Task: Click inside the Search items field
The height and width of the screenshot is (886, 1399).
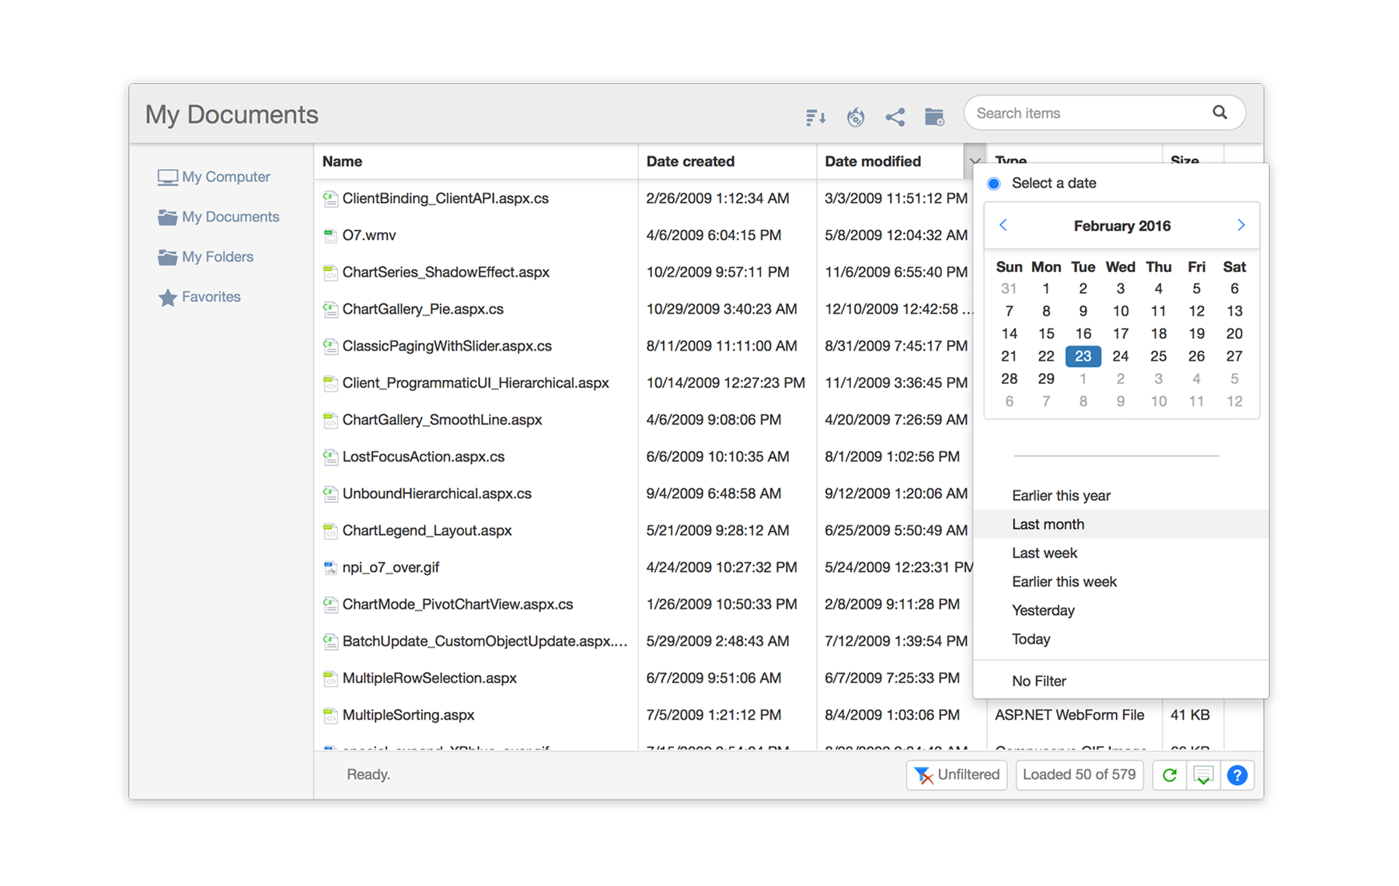Action: point(1088,113)
